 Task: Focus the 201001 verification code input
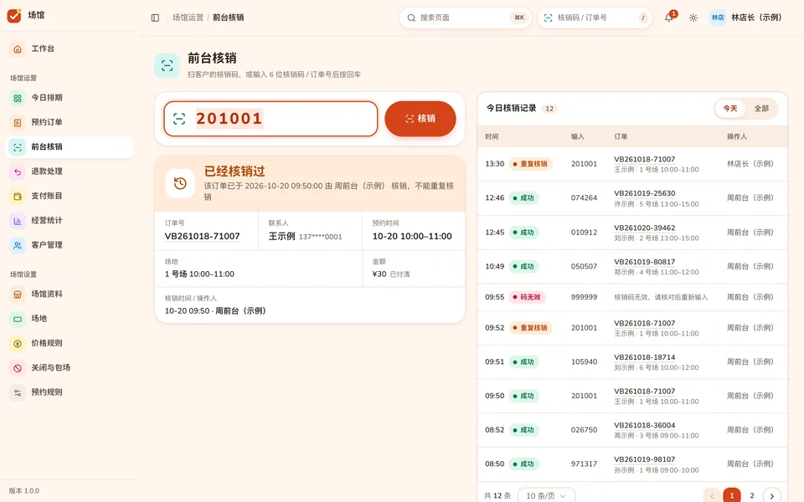tap(271, 119)
